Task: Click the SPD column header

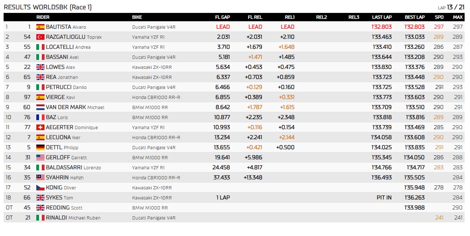Action: [x=439, y=17]
